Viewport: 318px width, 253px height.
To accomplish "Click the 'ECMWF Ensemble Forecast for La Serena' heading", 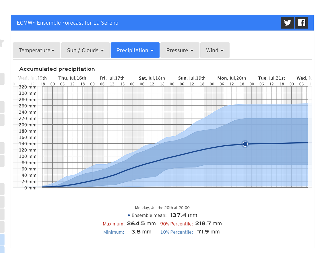I will click(68, 23).
